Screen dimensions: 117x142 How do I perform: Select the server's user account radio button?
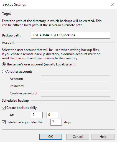pos(4,64)
